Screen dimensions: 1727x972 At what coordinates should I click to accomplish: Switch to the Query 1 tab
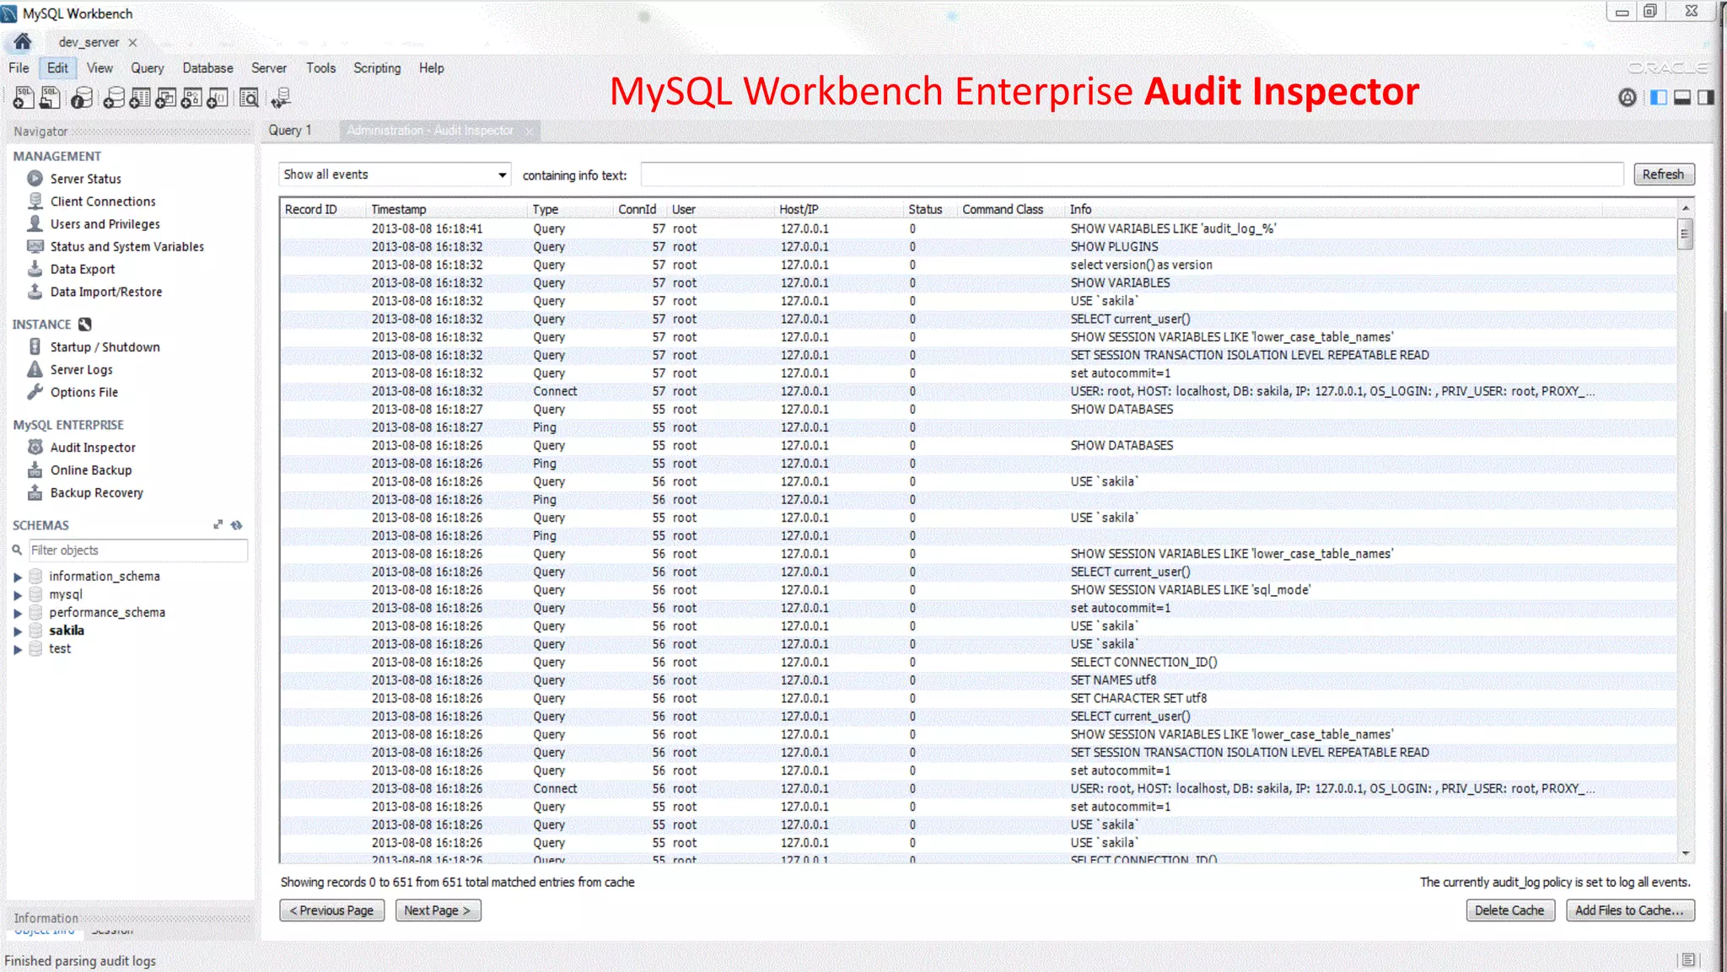(290, 131)
